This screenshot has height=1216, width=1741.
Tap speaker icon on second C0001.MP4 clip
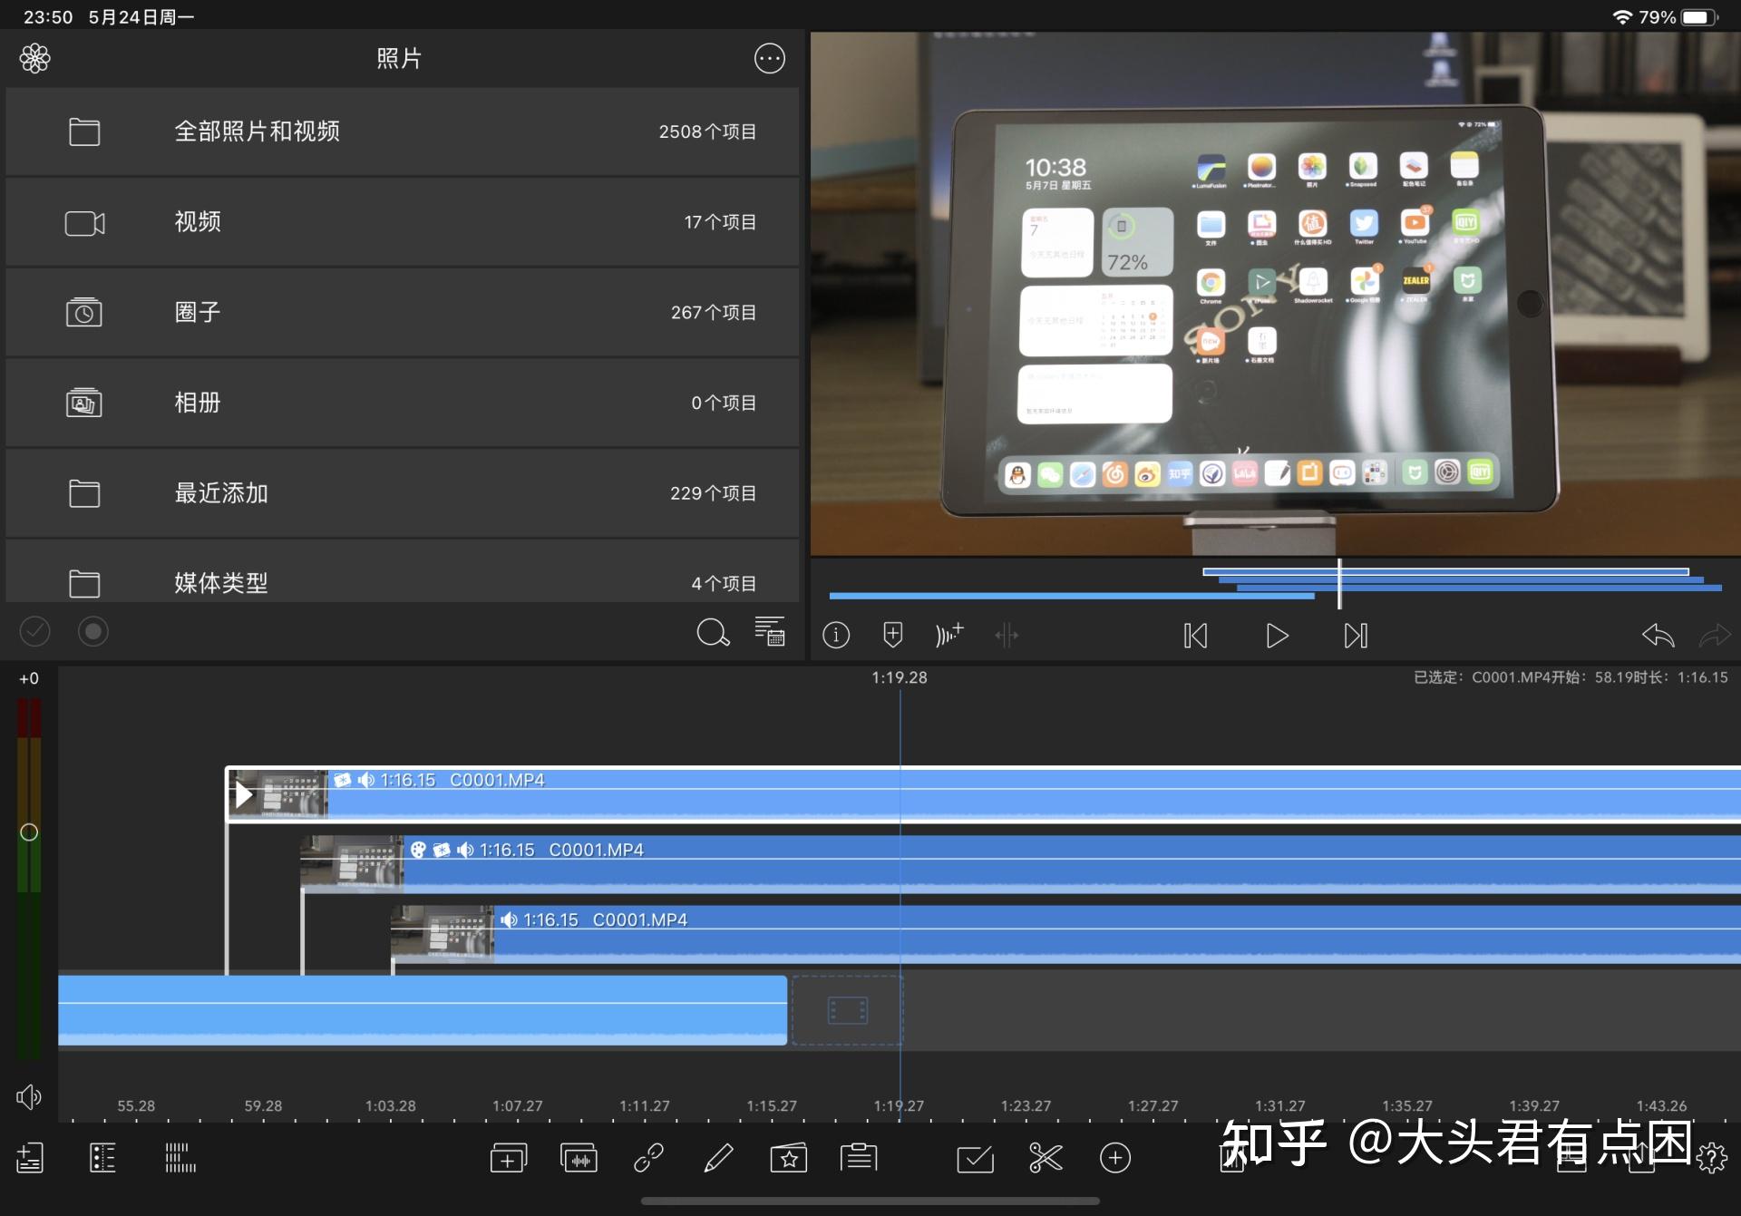point(465,850)
